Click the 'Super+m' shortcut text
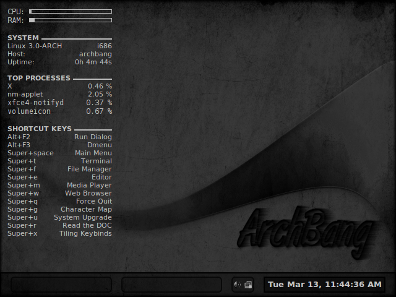The image size is (396, 297). 24,186
